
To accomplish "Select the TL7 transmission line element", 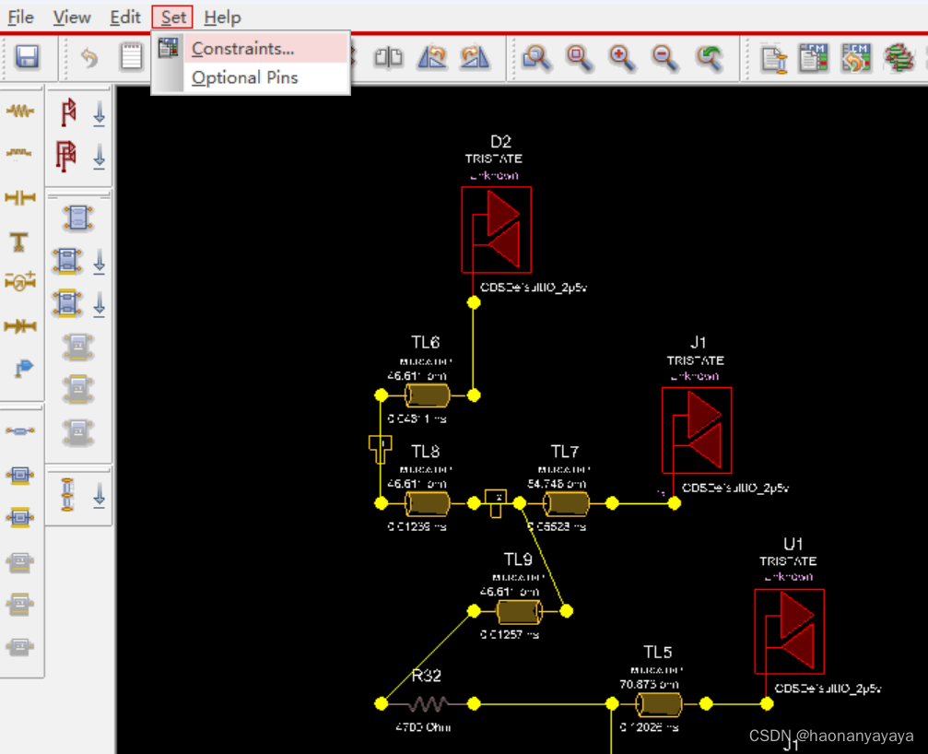I will [566, 503].
